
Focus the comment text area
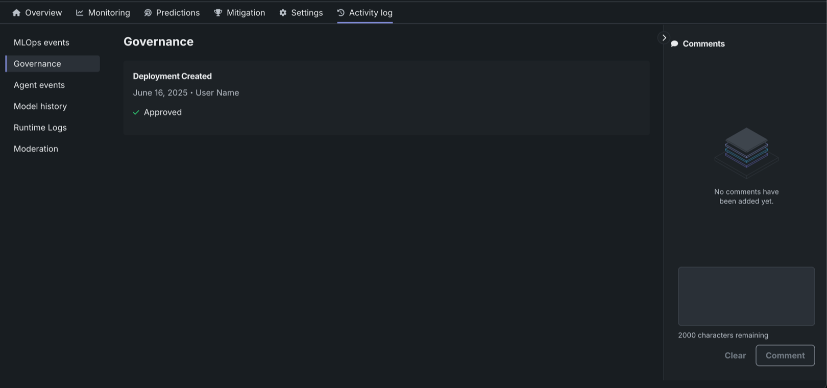click(746, 296)
